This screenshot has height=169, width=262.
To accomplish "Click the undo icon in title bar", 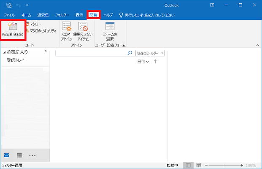I will coord(19,5).
